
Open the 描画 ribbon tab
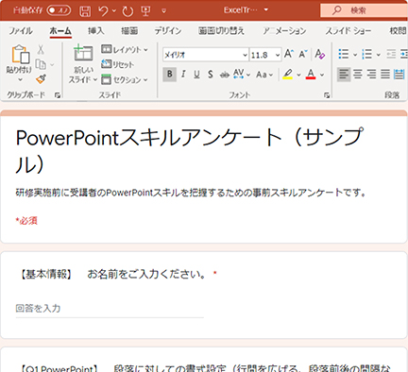coord(129,31)
